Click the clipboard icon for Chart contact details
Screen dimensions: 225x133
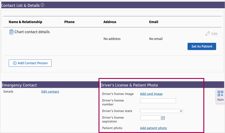coord(11,32)
